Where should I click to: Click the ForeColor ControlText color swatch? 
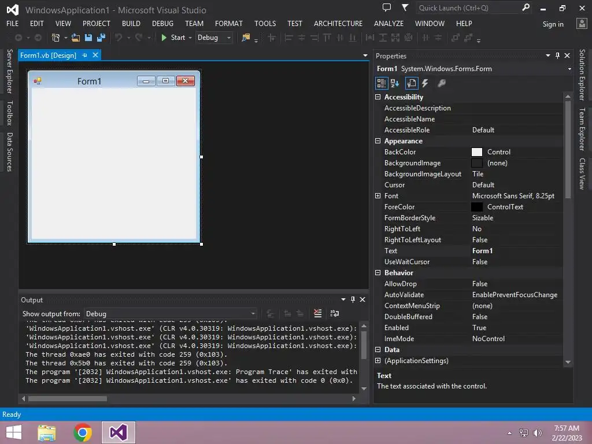477,207
